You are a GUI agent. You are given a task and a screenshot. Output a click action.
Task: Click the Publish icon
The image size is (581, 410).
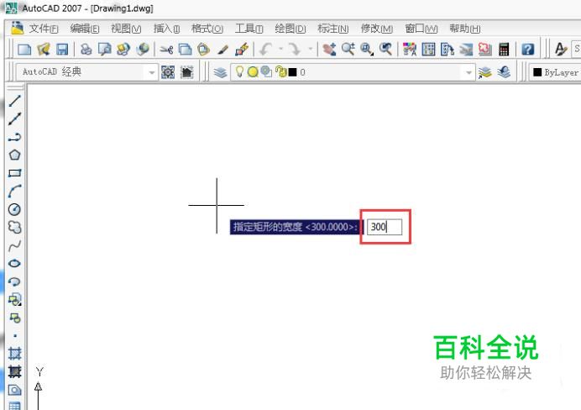click(123, 50)
